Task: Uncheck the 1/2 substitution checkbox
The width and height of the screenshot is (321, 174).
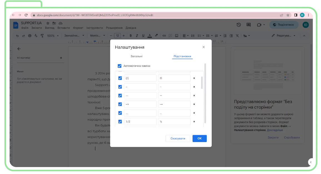Action: [120, 121]
